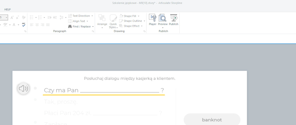The image size is (296, 125).
Task: Apply bulleted list formatting
Action: point(32,17)
